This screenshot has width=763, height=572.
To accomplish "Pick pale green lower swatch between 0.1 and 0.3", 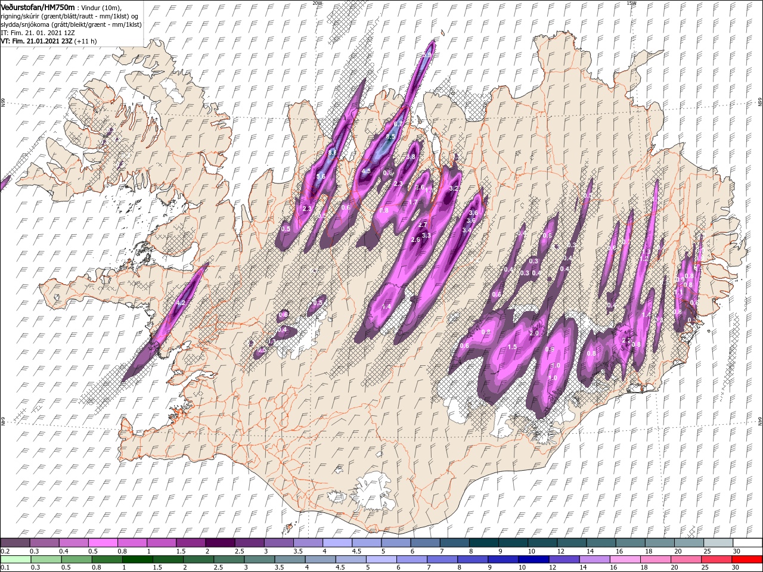I will pos(15,559).
